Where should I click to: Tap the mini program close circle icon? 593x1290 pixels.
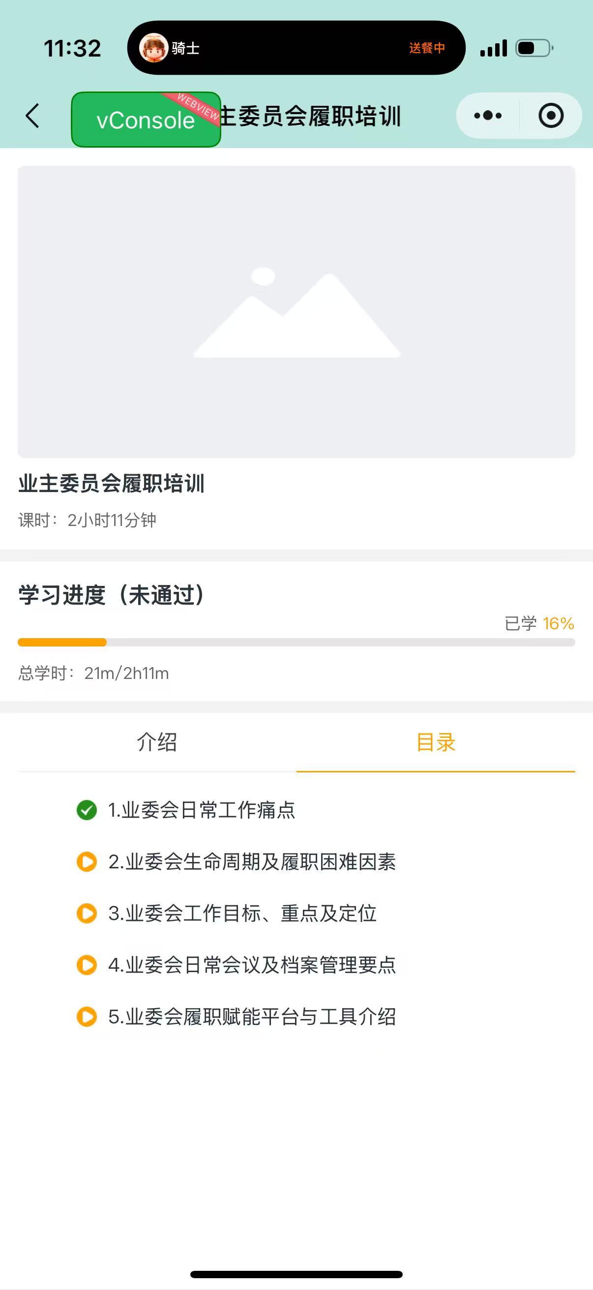551,116
